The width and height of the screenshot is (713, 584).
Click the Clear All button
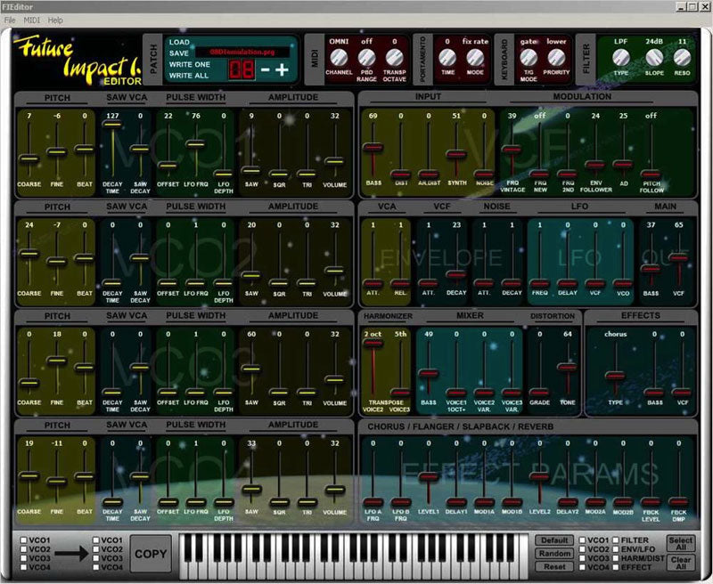681,564
